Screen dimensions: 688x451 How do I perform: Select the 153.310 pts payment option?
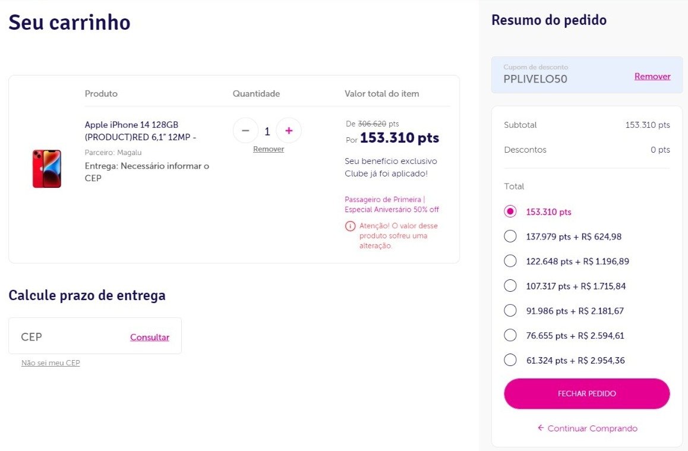[x=510, y=212]
